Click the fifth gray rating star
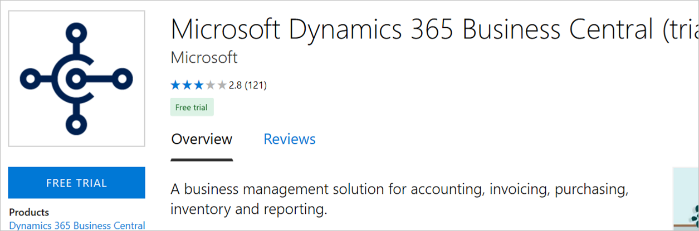This screenshot has height=231, width=699. 222,86
